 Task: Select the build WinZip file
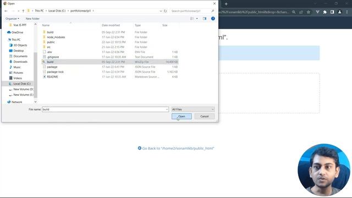click(110, 62)
